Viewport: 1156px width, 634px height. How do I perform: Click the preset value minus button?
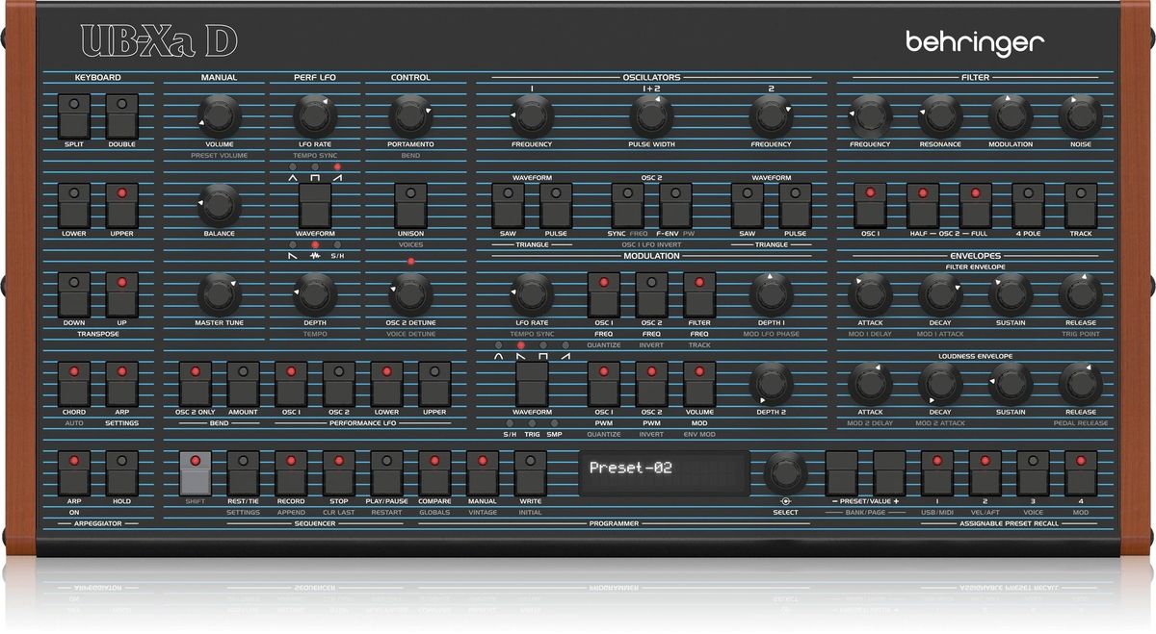coord(841,472)
